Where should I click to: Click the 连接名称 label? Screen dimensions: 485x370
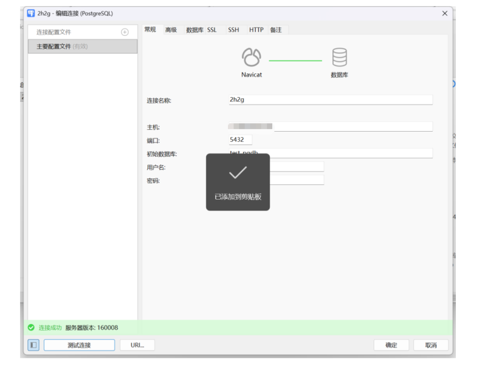[159, 101]
